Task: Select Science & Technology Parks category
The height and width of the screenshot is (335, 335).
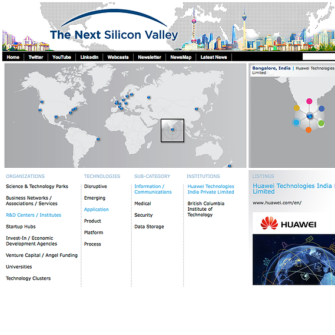Action: [37, 186]
